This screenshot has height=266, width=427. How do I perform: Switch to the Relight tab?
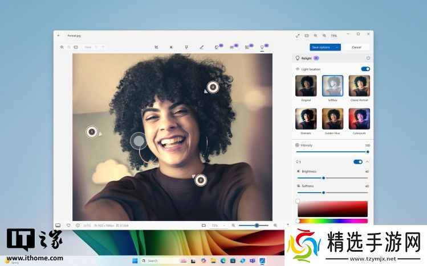(262, 47)
